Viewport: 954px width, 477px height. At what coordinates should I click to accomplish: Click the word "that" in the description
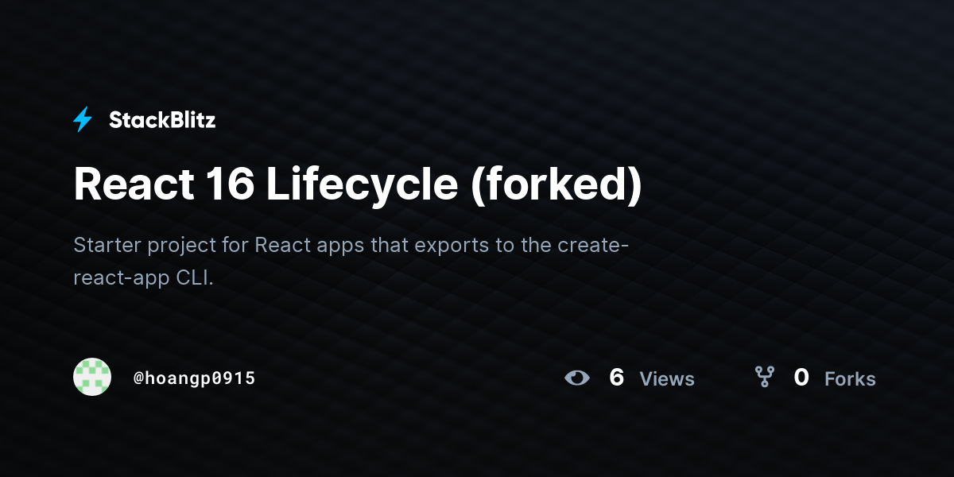(x=389, y=245)
